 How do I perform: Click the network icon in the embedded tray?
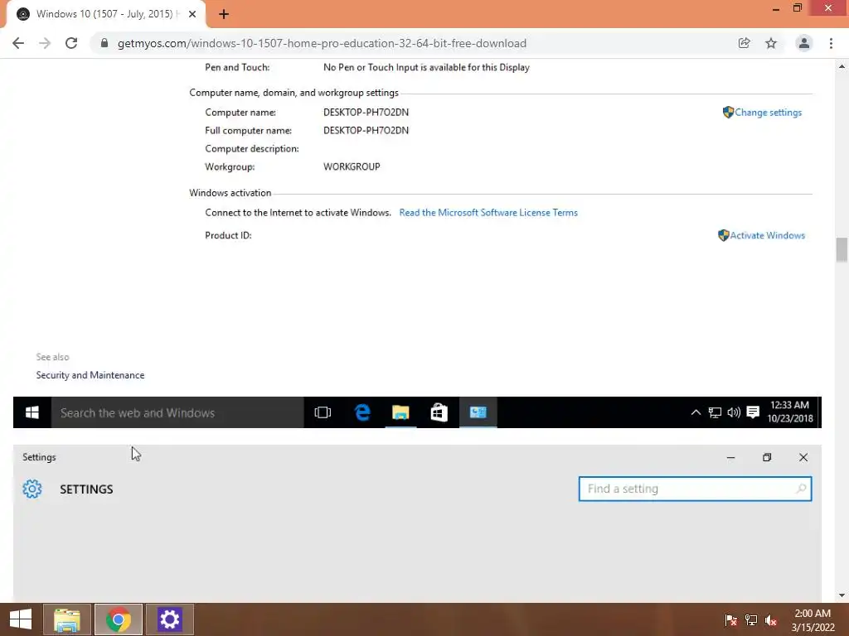715,412
